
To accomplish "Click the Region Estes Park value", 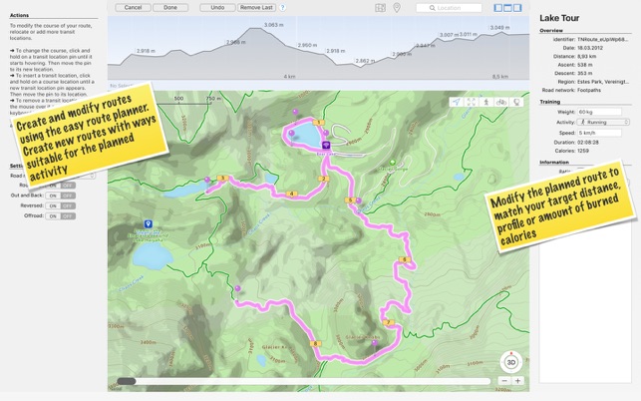I will [x=603, y=82].
